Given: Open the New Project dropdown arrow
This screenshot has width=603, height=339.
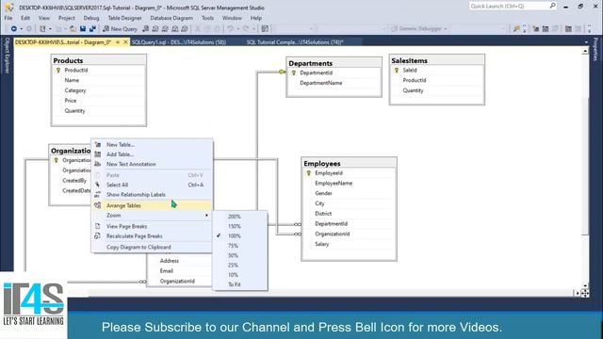Looking at the screenshot, I should tap(50, 29).
